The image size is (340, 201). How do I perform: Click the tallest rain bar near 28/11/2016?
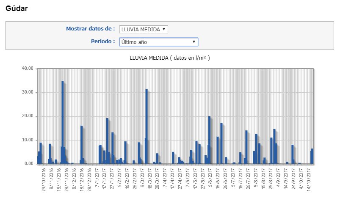(x=62, y=122)
